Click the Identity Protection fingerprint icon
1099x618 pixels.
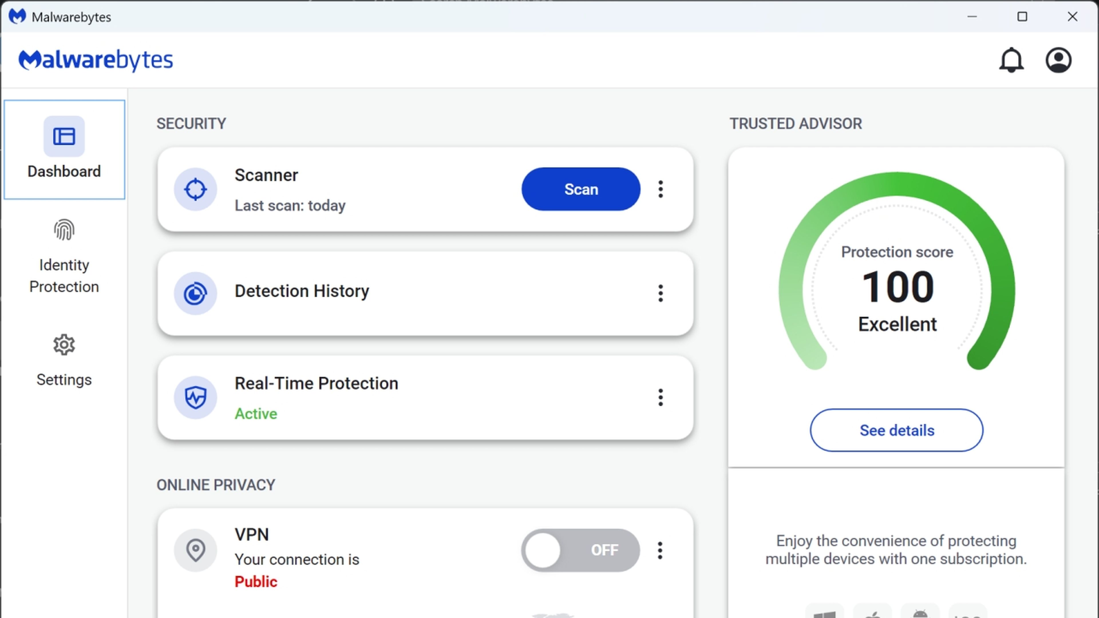tap(64, 230)
